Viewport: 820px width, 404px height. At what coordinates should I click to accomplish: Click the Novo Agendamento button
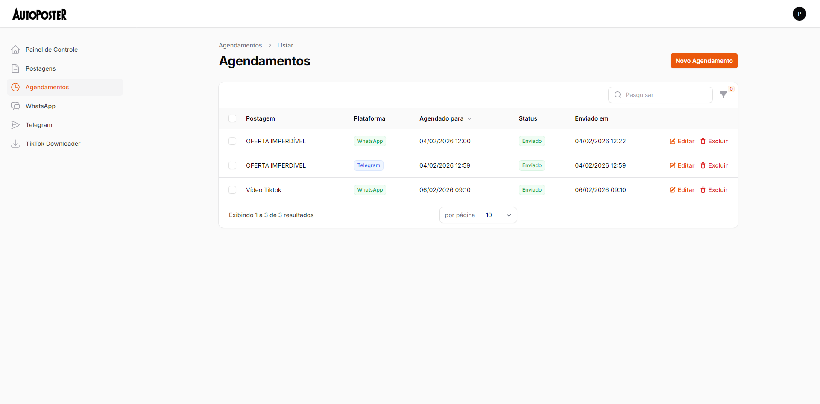[x=704, y=61]
